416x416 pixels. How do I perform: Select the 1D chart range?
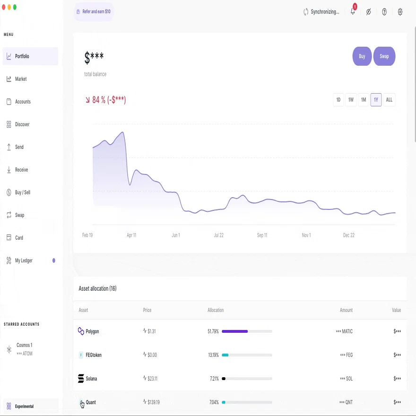(x=338, y=100)
